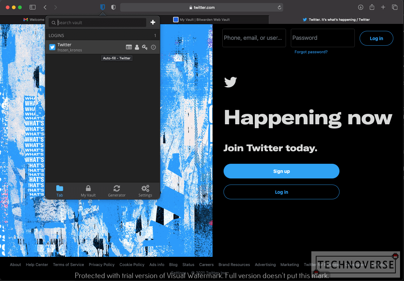Open the About footer link

click(15, 265)
